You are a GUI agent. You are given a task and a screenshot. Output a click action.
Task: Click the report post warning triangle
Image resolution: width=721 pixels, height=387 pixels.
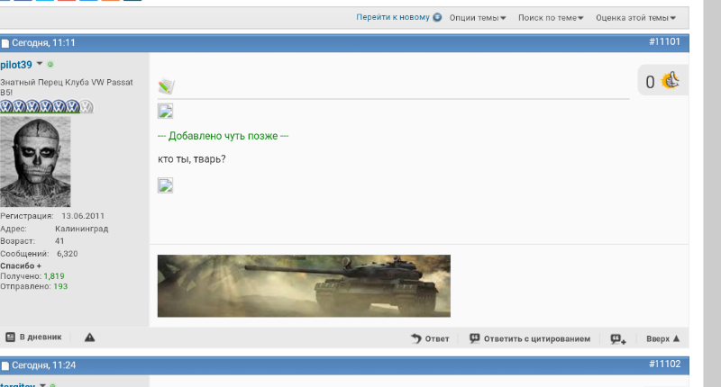(89, 337)
